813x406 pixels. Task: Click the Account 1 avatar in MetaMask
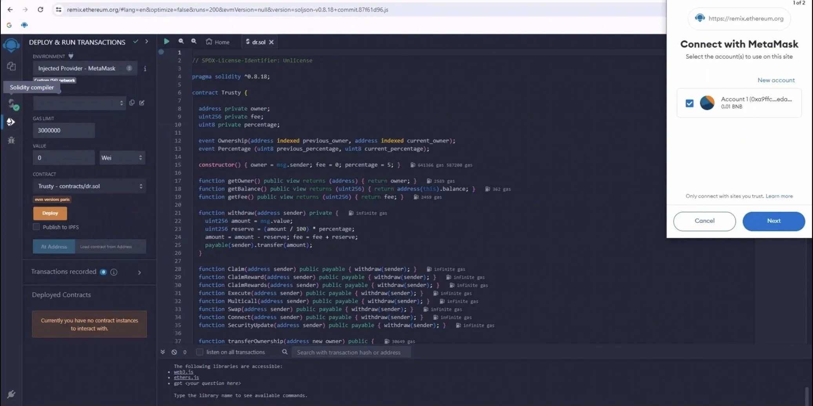point(707,103)
